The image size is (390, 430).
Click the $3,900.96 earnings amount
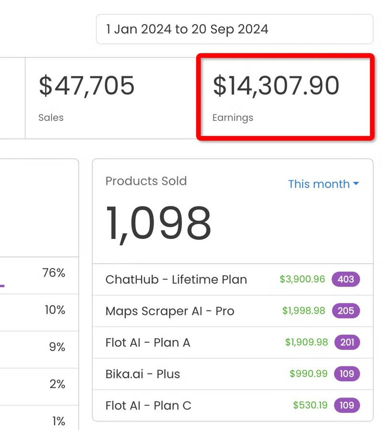click(302, 279)
